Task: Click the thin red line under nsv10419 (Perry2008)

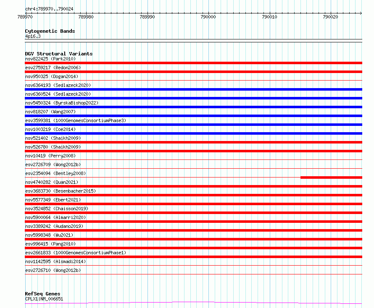Action: 193,159
